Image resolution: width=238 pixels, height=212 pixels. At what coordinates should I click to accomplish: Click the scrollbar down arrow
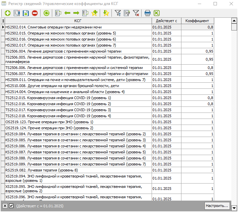pyautogui.click(x=234, y=208)
